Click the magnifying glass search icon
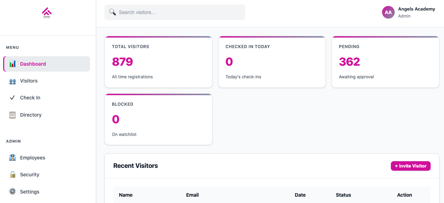 [x=112, y=12]
